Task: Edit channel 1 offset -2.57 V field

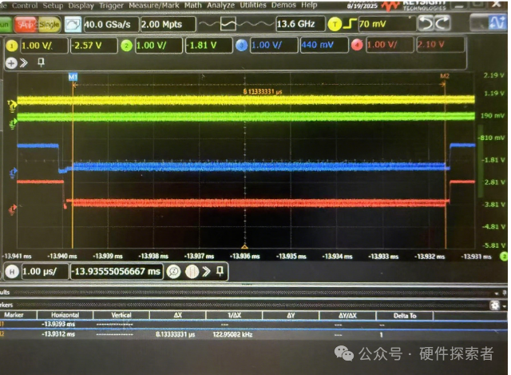Action: (94, 46)
